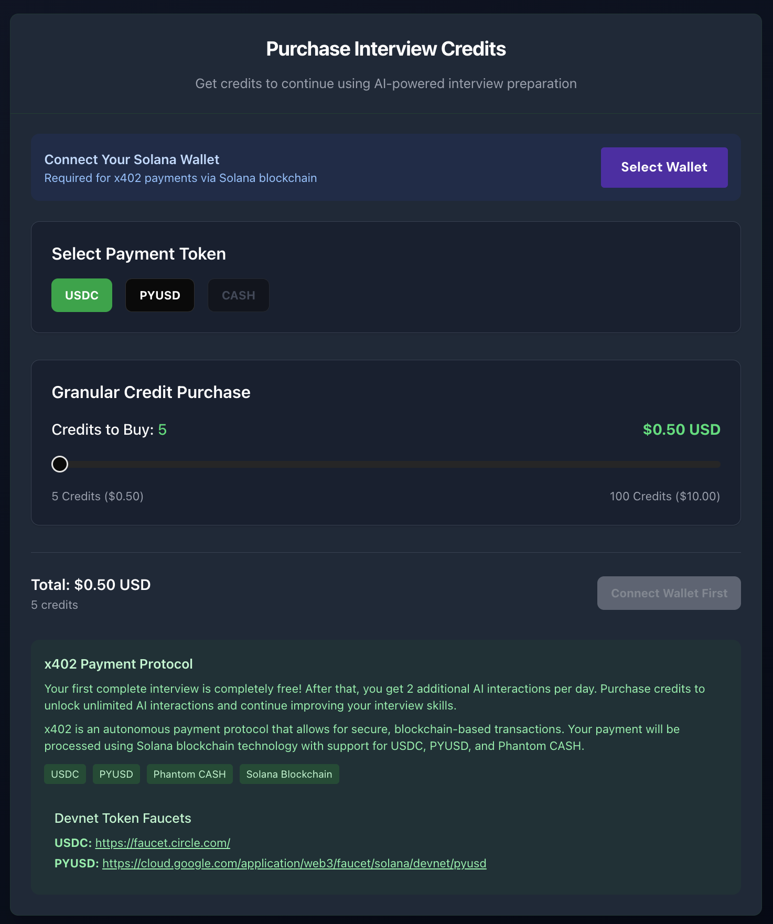Click the Total $0.50 USD summary
This screenshot has height=924, width=773.
click(90, 584)
